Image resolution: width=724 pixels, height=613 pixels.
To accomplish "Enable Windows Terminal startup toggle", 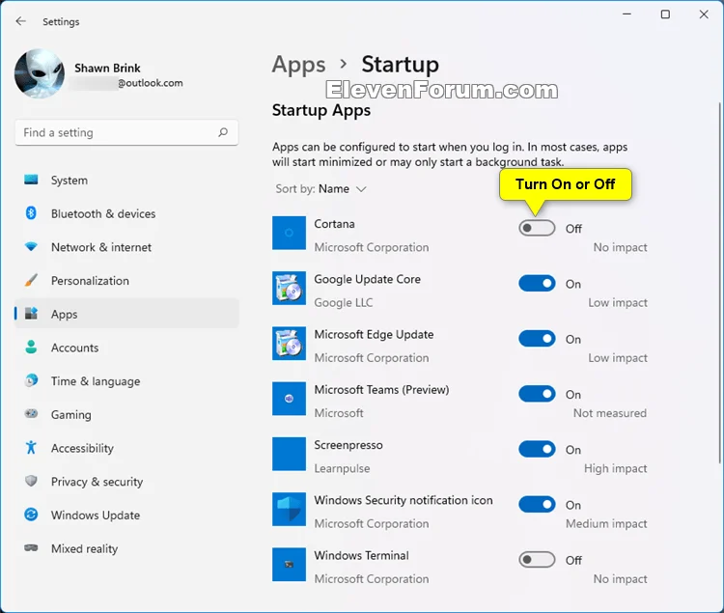I will click(x=537, y=560).
